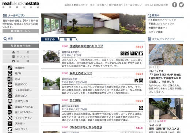Open 仲介業者様へ in top menu

tap(116, 5)
